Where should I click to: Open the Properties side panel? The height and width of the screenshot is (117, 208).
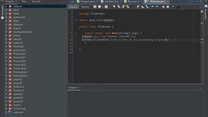pyautogui.click(x=206, y=13)
